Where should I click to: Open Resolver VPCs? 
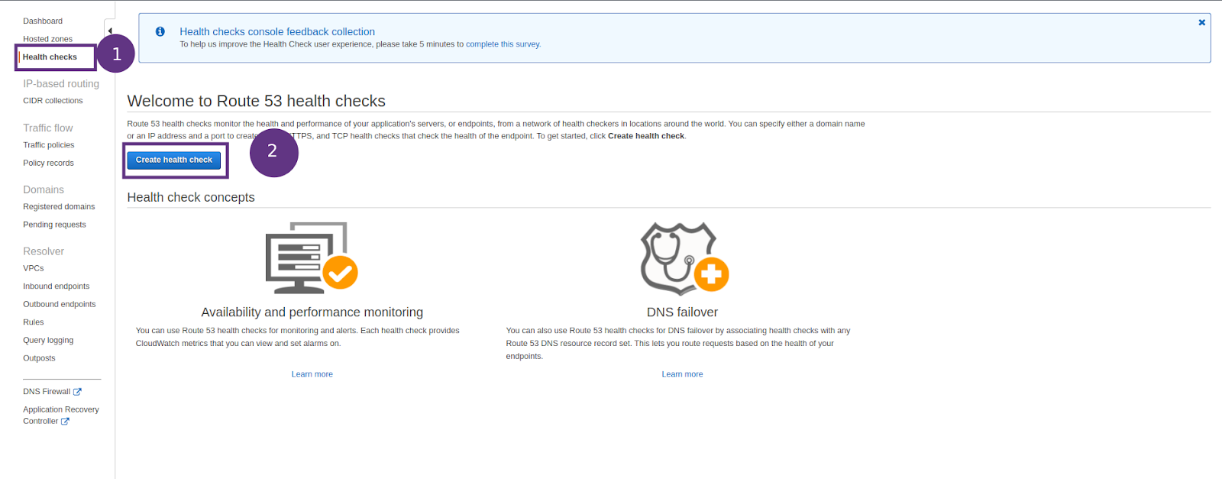(34, 269)
